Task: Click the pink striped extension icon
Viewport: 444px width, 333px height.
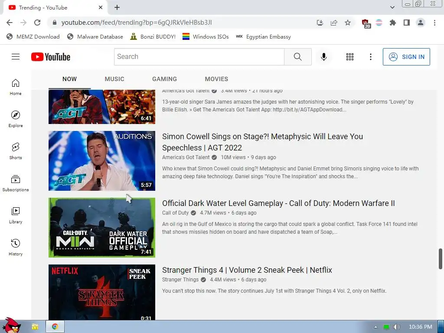Action: 379,23
